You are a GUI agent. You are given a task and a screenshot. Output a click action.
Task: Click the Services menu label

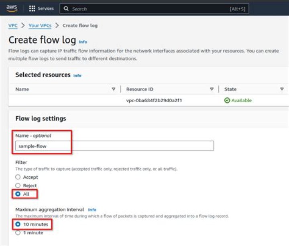(x=45, y=8)
